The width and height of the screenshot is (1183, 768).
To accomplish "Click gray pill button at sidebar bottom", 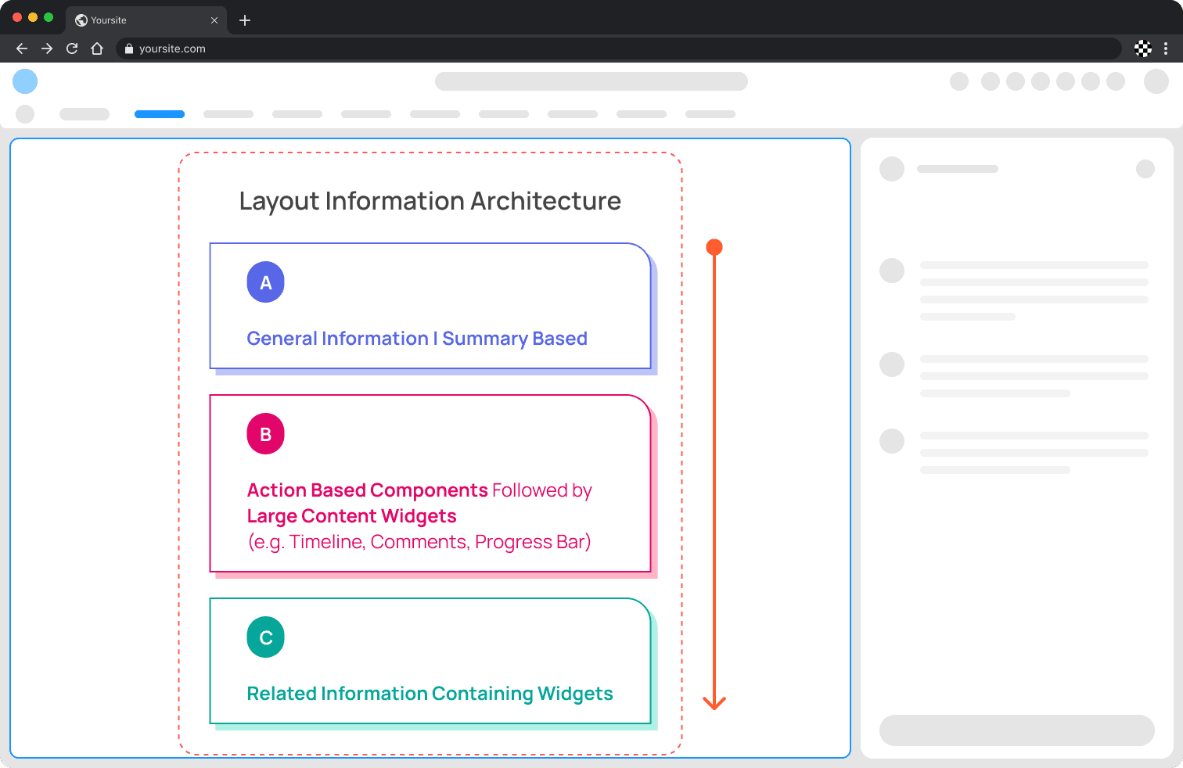I will point(1017,730).
